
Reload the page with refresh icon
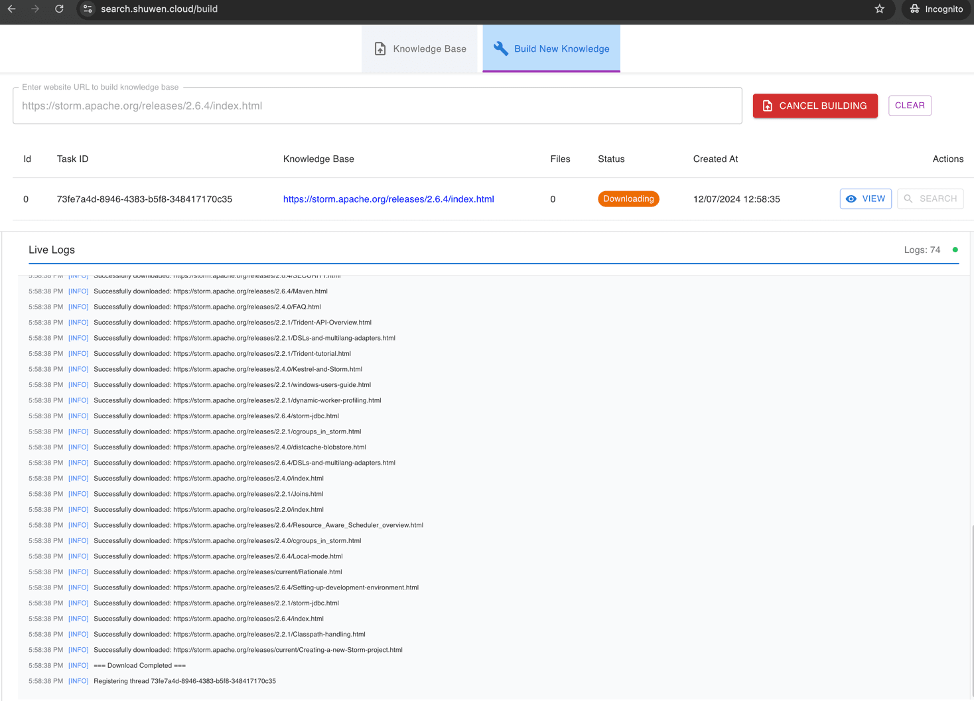point(59,9)
